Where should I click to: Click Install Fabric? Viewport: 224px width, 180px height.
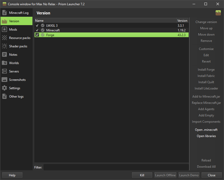pyautogui.click(x=206, y=76)
